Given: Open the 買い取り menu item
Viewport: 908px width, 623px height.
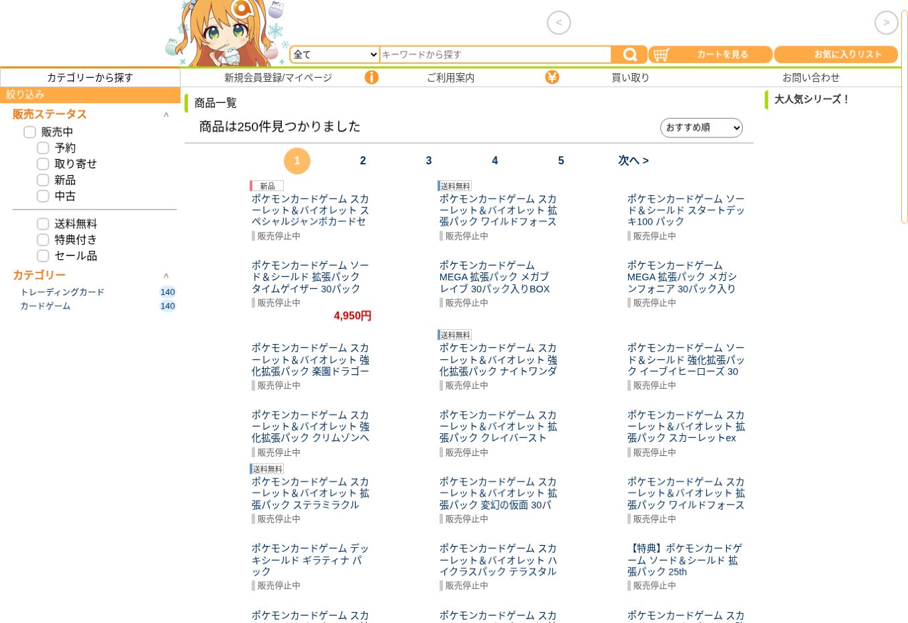Looking at the screenshot, I should coord(630,78).
